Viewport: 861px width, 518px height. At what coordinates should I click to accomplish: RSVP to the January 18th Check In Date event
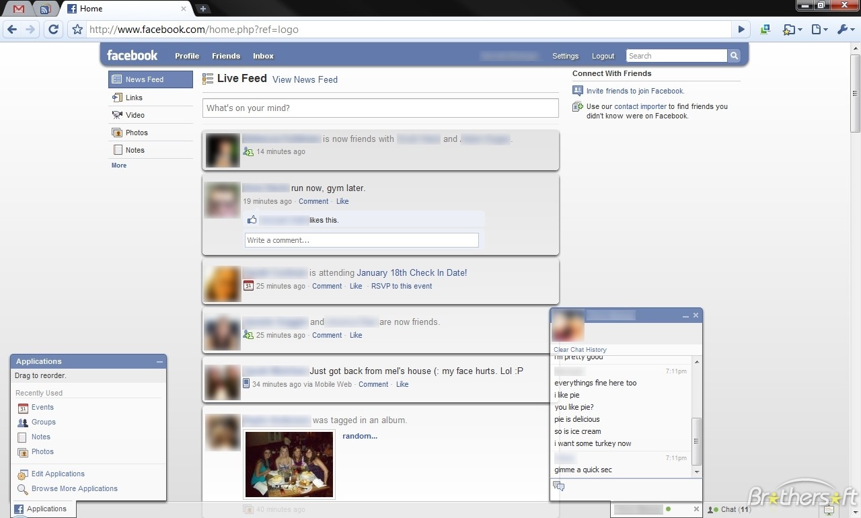401,286
